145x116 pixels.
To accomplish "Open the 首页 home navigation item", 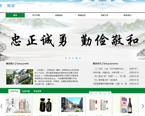I will (x=15, y=15).
